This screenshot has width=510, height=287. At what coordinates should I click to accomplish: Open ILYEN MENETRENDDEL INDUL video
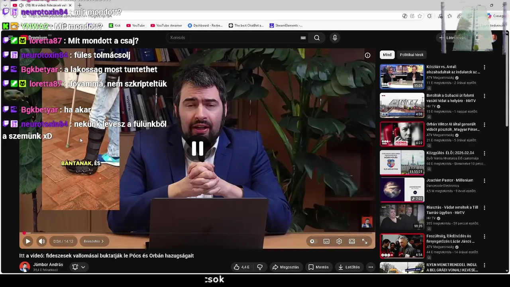402,268
